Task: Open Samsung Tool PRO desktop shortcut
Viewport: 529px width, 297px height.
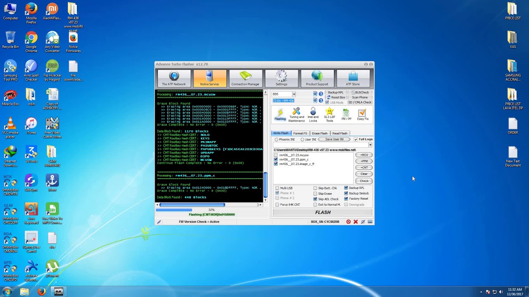Action: click(10, 70)
